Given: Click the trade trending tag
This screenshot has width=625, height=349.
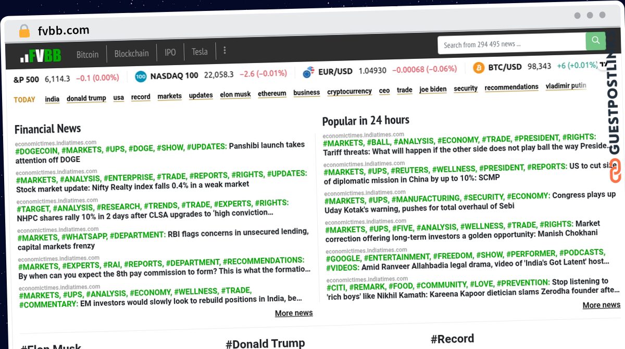Looking at the screenshot, I should pos(405,90).
